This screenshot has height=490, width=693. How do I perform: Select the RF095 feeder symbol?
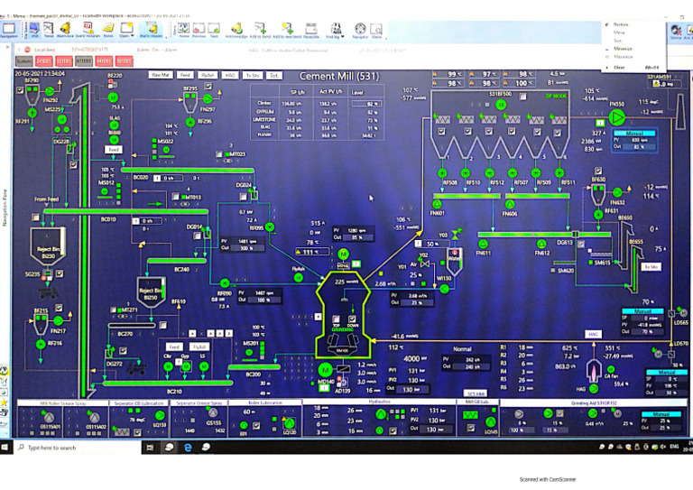270,227
